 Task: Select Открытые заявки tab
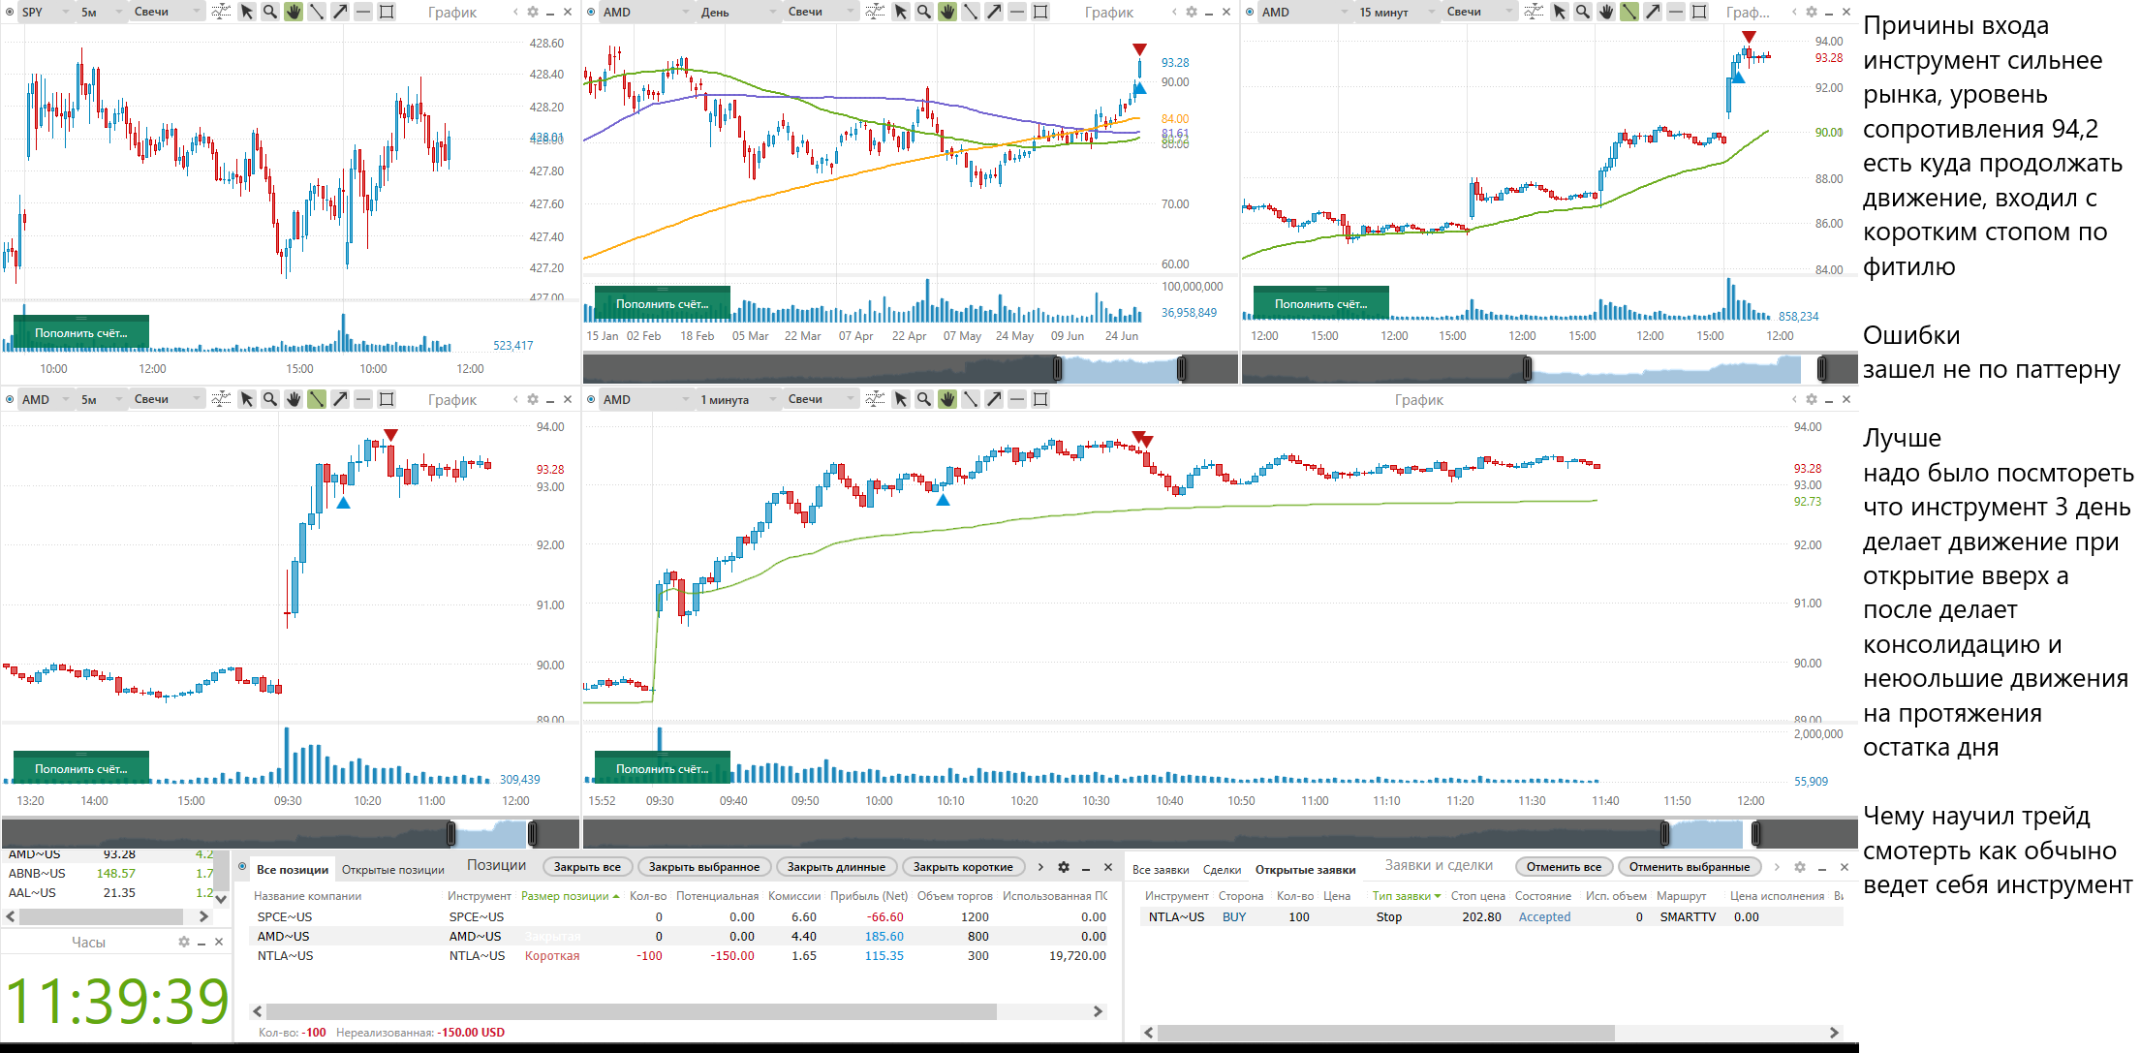point(1305,869)
